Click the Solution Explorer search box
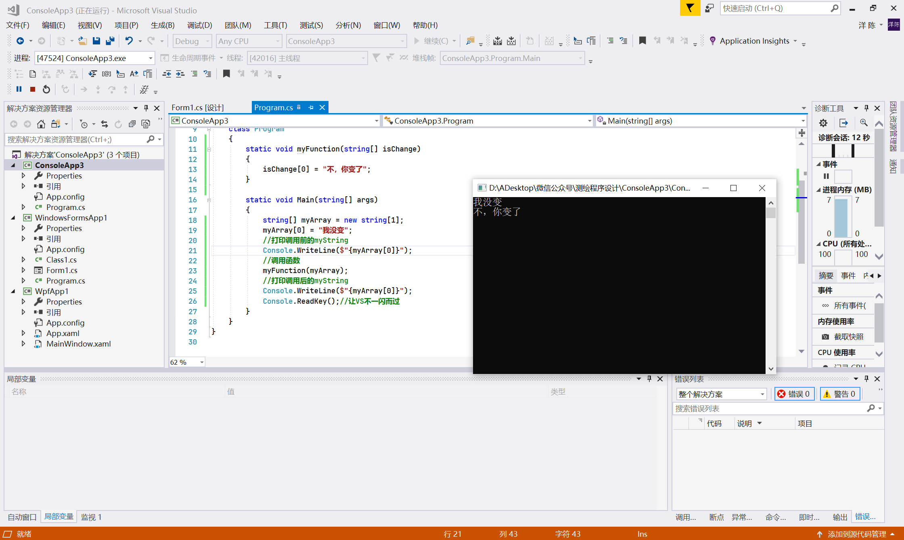This screenshot has height=540, width=904. click(77, 139)
